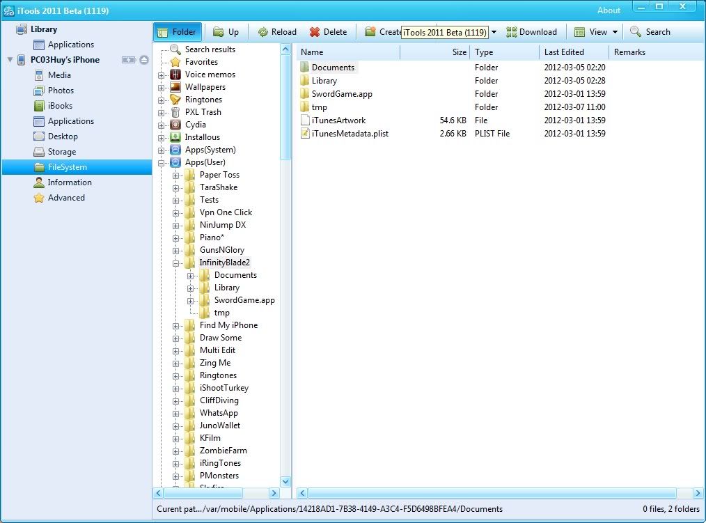Select the Desktop icon in the sidebar

39,136
